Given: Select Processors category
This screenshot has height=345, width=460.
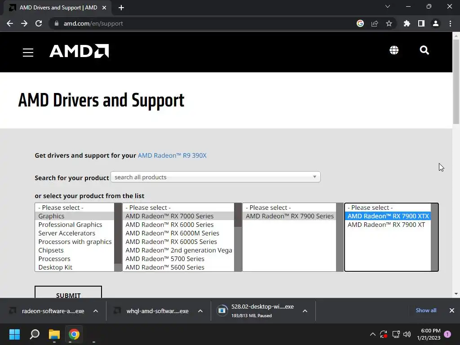Looking at the screenshot, I should [75, 258].
